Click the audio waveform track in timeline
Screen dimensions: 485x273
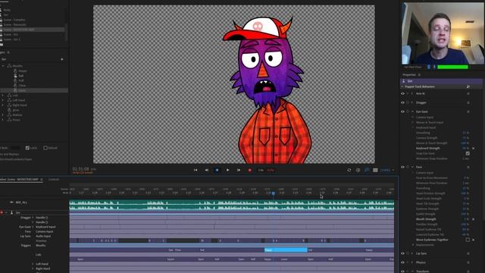232,206
